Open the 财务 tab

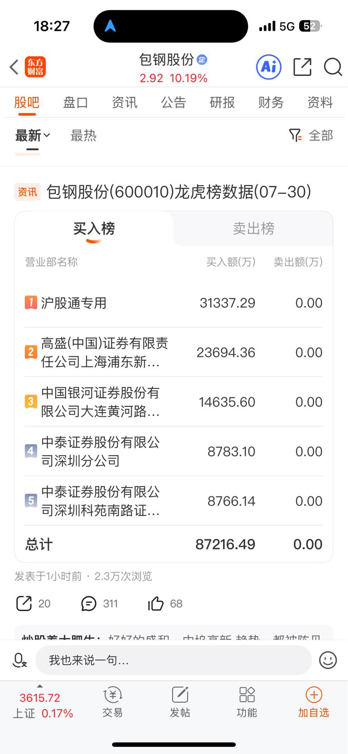[x=271, y=102]
